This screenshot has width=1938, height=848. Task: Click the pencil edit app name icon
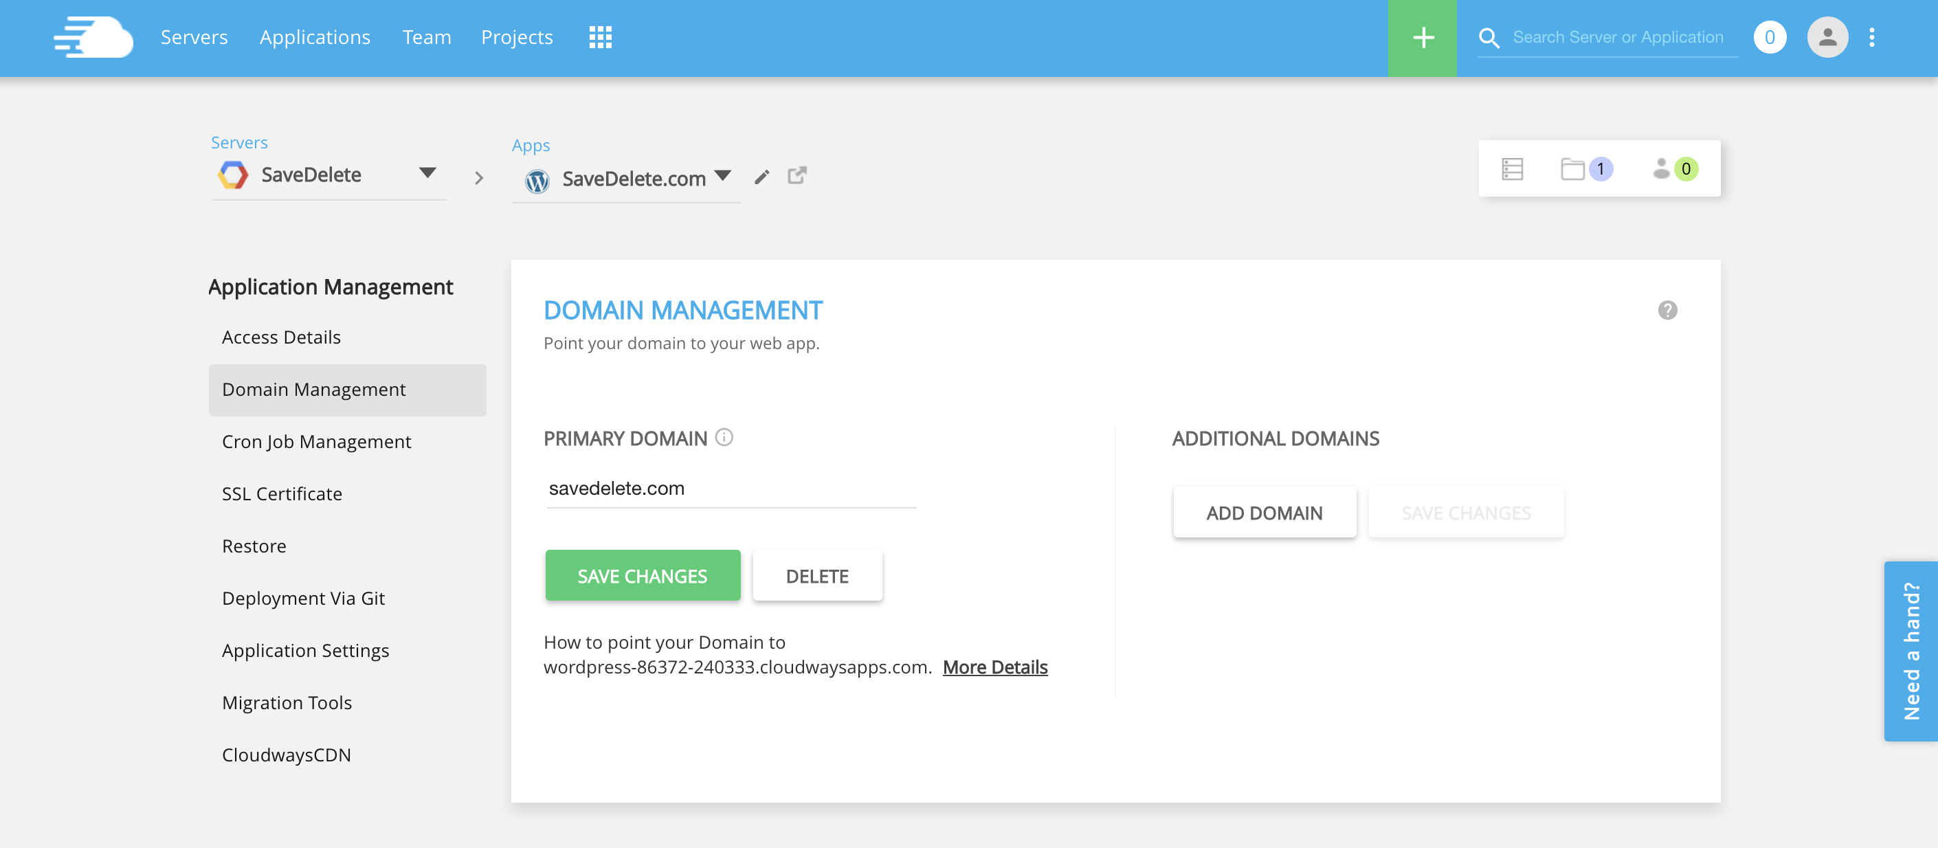coord(762,177)
